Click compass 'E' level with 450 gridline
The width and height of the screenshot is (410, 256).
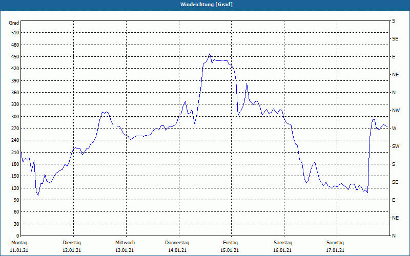point(394,57)
